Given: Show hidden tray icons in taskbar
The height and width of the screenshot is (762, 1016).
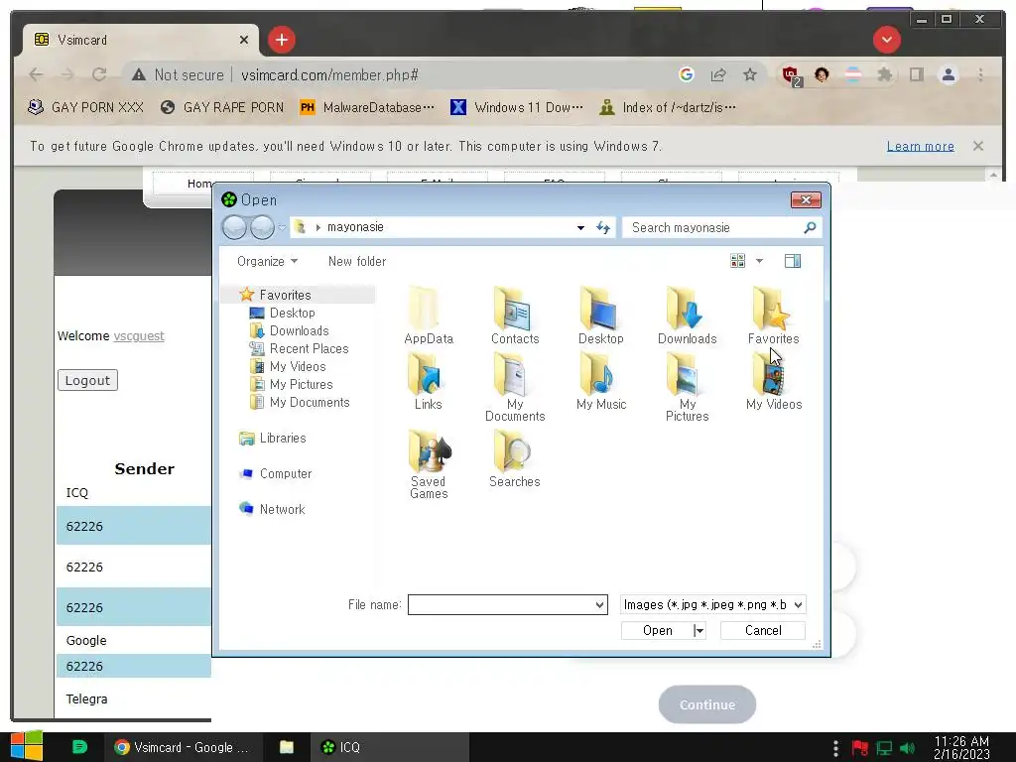Looking at the screenshot, I should [x=835, y=748].
